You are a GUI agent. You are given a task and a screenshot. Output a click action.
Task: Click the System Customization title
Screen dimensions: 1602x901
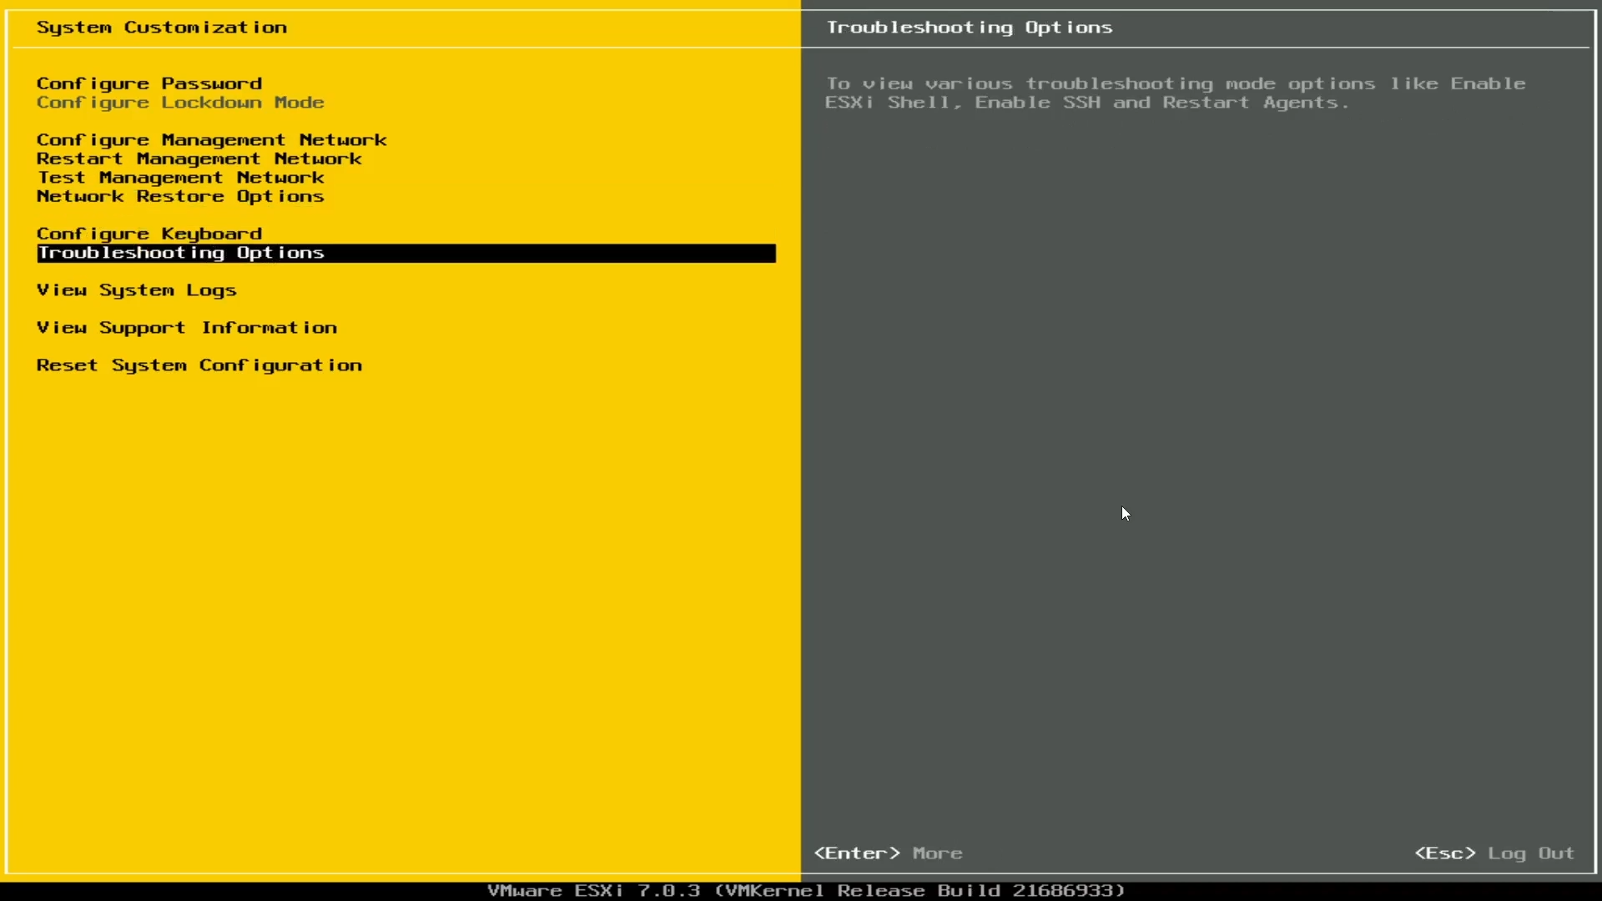tap(161, 28)
